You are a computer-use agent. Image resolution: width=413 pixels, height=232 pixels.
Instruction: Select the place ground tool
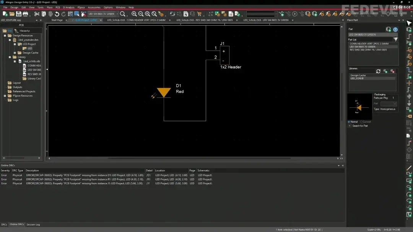409,103
